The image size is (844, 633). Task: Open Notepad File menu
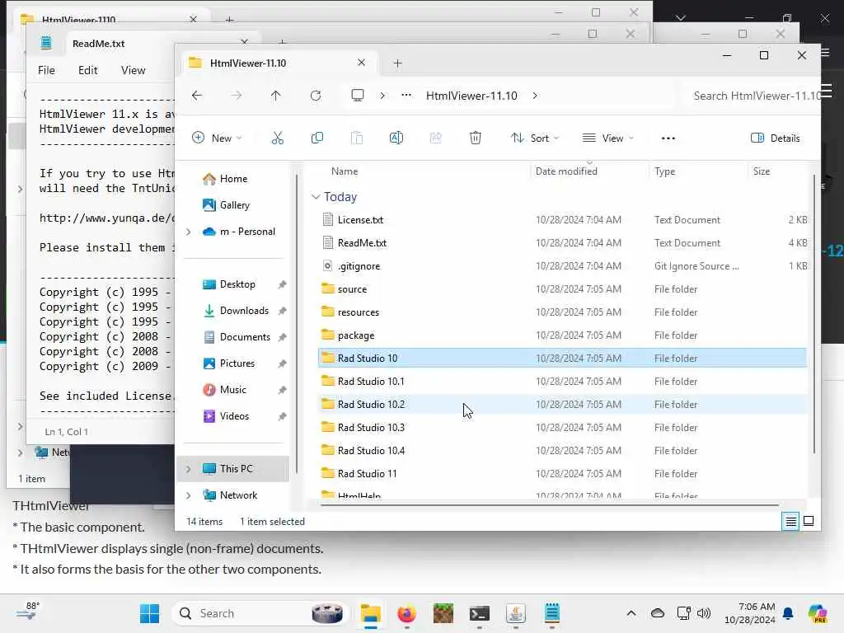pos(46,70)
